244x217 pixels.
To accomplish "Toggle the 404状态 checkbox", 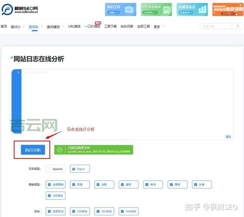I will coord(129,211).
